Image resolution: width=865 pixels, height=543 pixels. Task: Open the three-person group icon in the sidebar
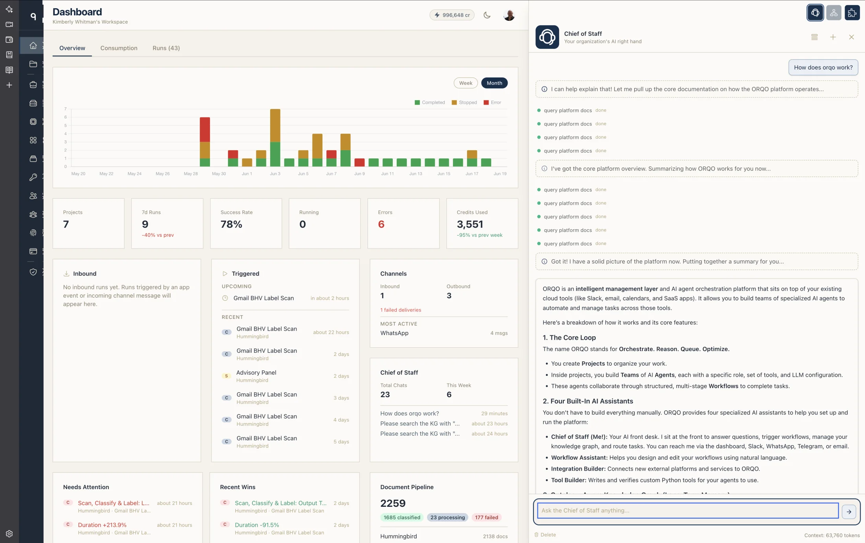33,214
